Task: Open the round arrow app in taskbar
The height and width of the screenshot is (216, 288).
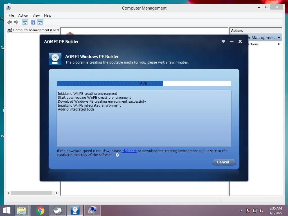Action: click(x=57, y=210)
